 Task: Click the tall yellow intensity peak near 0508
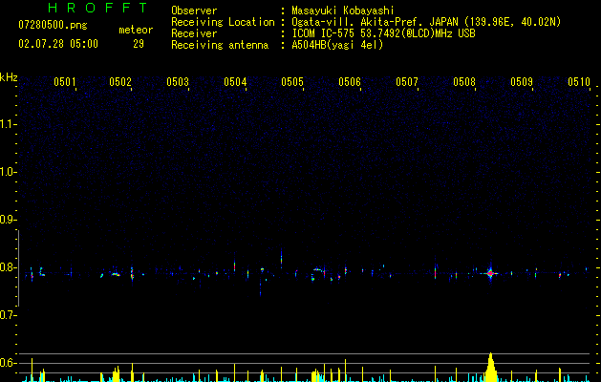490,368
